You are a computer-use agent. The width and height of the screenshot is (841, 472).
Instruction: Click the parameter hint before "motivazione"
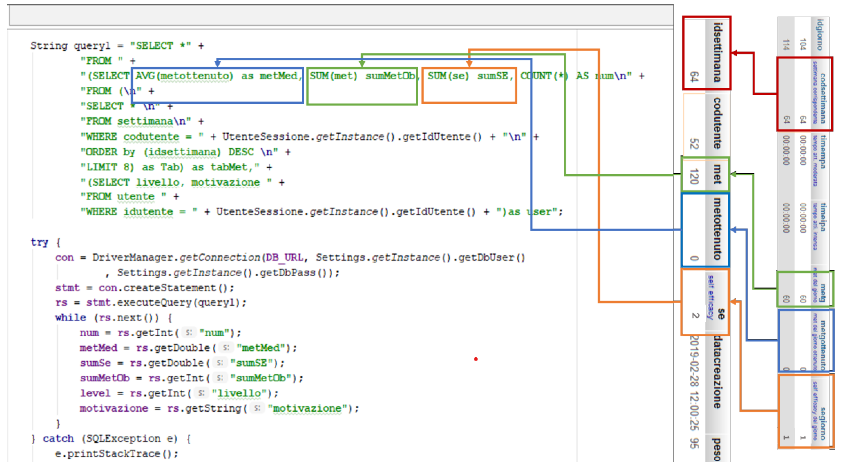coord(258,408)
